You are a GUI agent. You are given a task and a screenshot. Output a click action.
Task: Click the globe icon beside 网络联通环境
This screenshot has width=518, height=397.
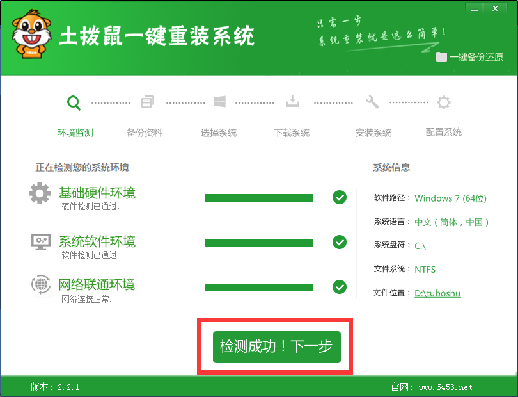tap(40, 285)
